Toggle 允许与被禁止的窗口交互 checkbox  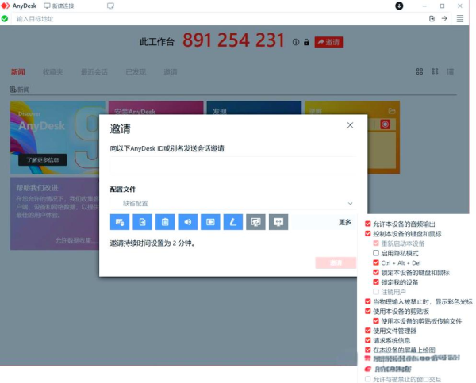(x=367, y=379)
